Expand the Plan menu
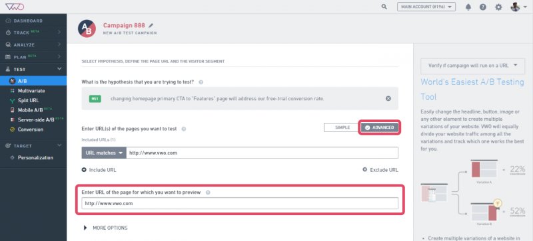The width and height of the screenshot is (533, 241). tap(33, 57)
